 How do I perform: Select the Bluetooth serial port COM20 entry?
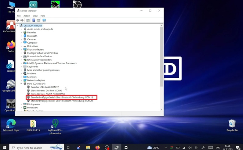click(62, 101)
